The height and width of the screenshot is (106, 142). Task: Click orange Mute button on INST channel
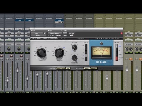[131, 59]
